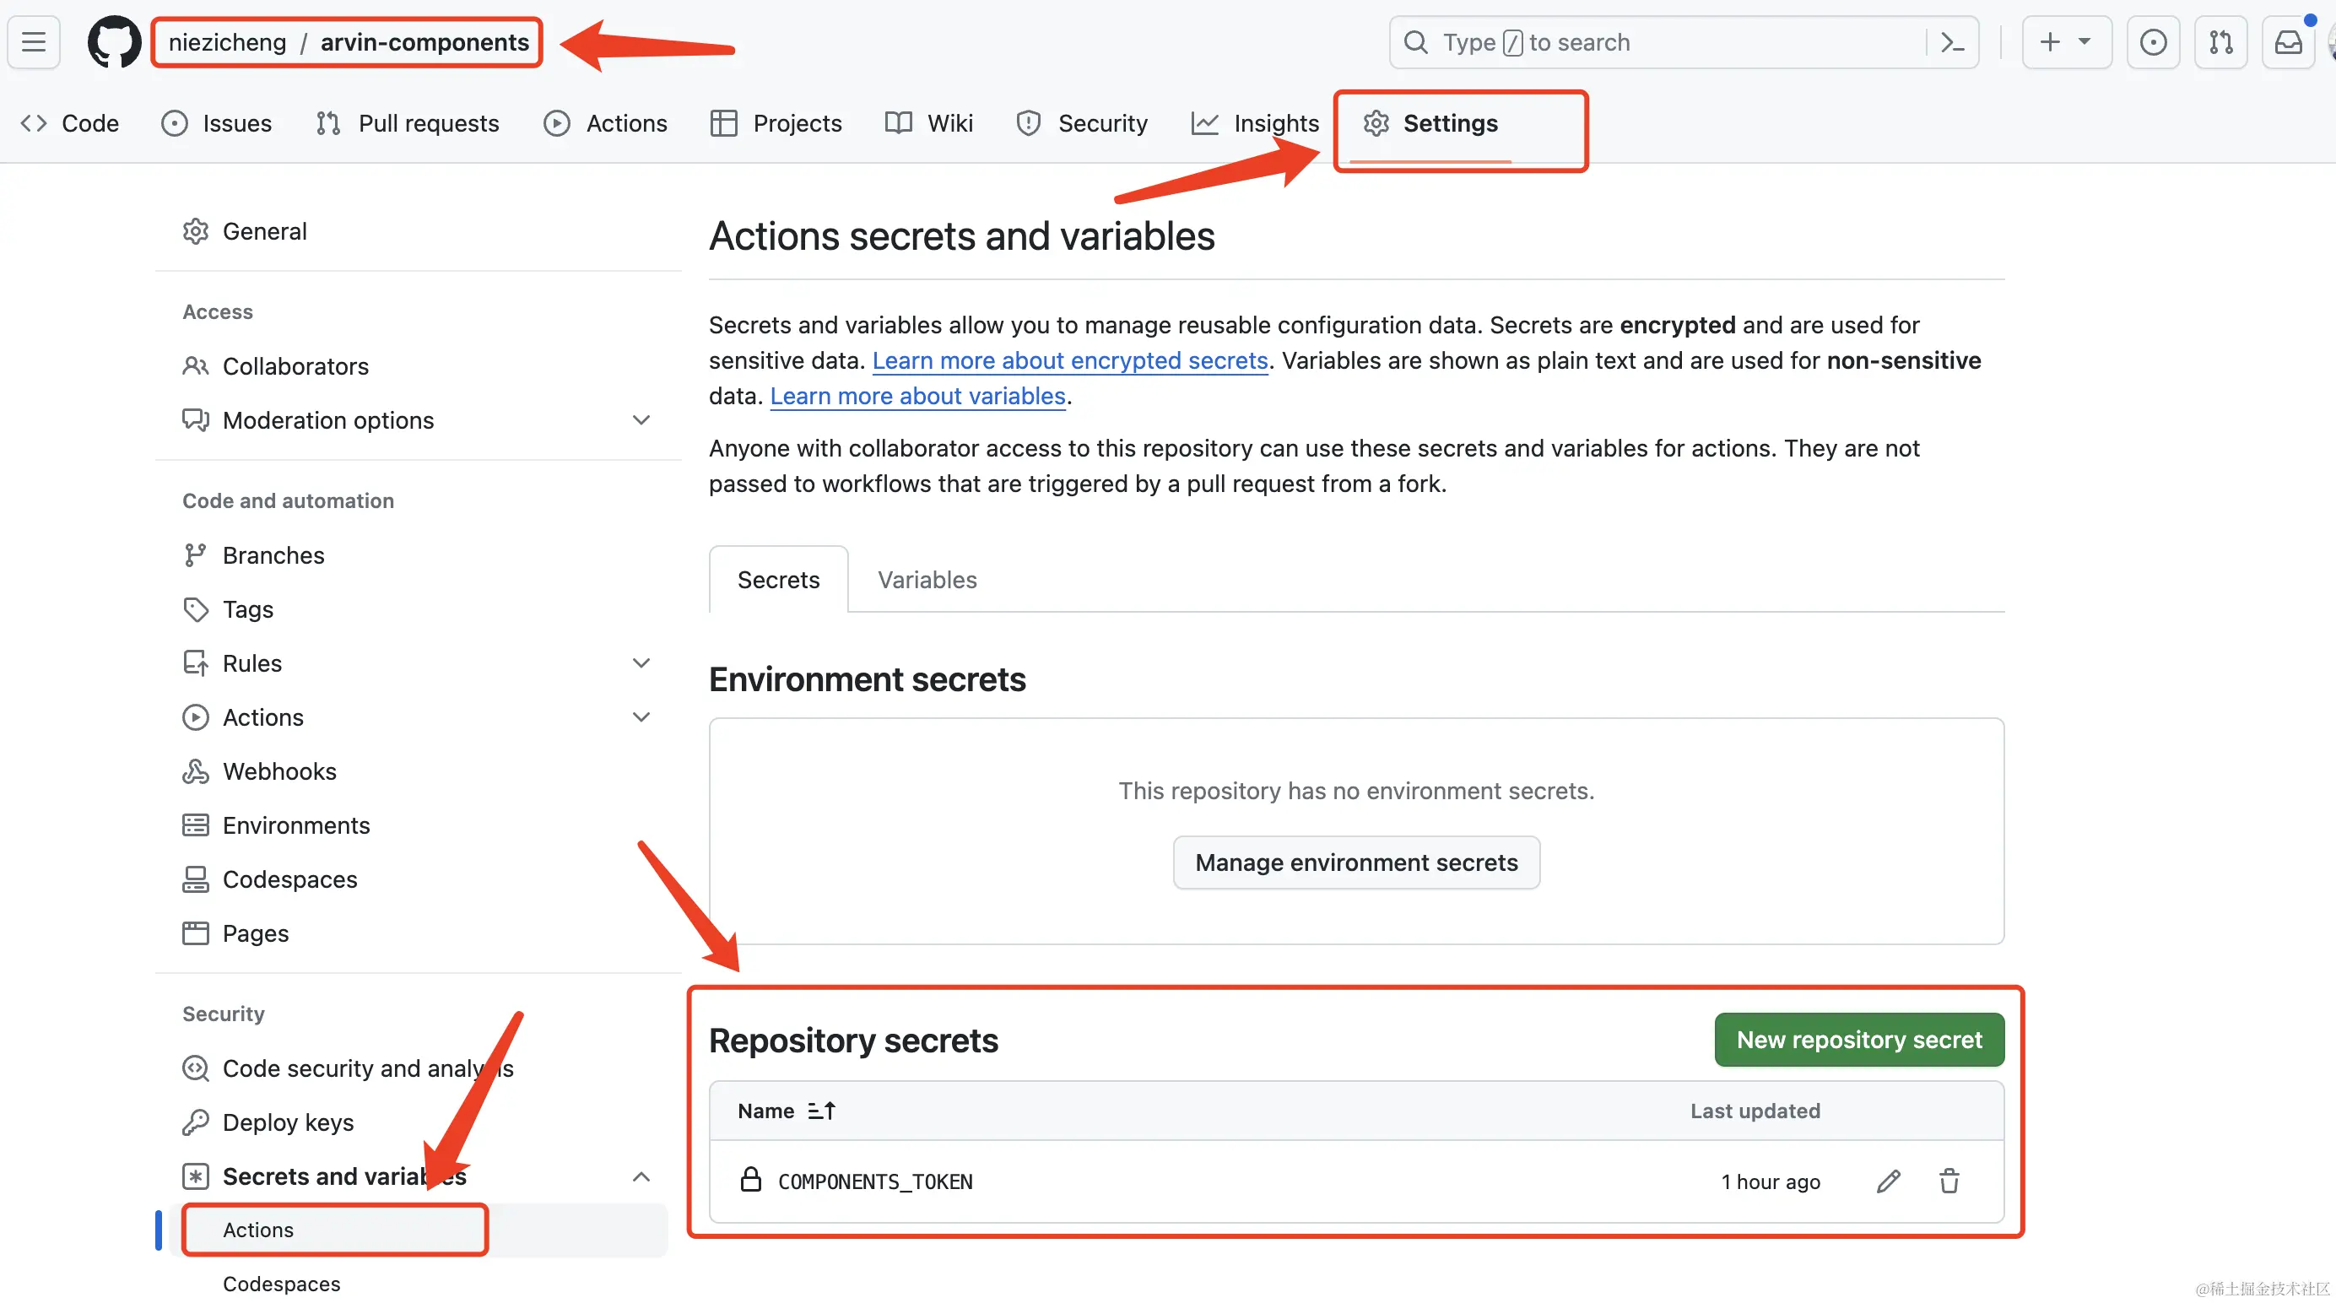Click the Last updated column header
Viewport: 2336px width, 1303px height.
[x=1755, y=1110]
